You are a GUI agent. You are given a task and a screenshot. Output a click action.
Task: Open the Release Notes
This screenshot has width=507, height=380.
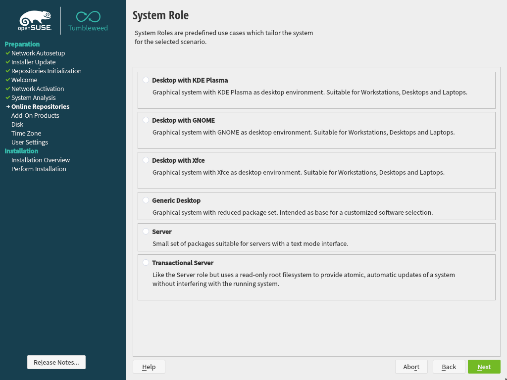pos(56,362)
